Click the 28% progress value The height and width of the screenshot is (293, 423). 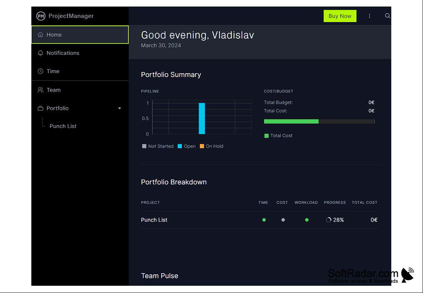click(339, 220)
